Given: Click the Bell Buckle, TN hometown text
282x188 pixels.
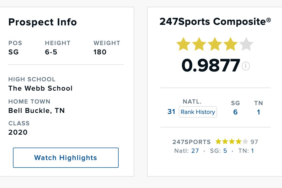Looking at the screenshot, I should (x=37, y=111).
